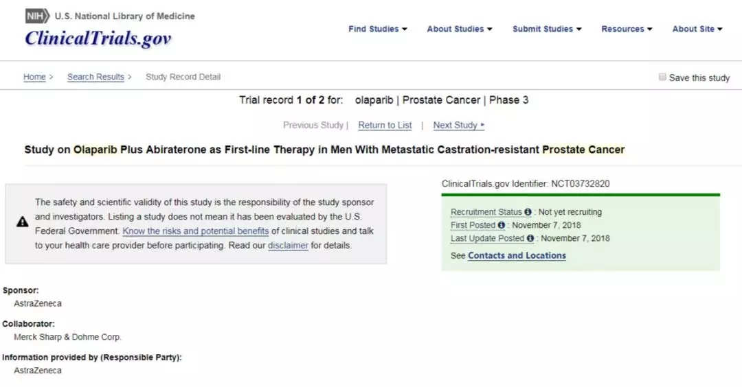Return to Search Results breadcrumb
The height and width of the screenshot is (387, 742).
tap(95, 77)
